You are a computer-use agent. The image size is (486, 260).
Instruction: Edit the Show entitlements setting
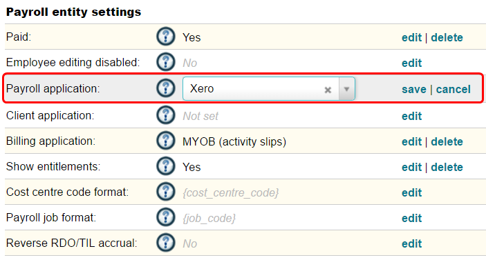pos(411,168)
